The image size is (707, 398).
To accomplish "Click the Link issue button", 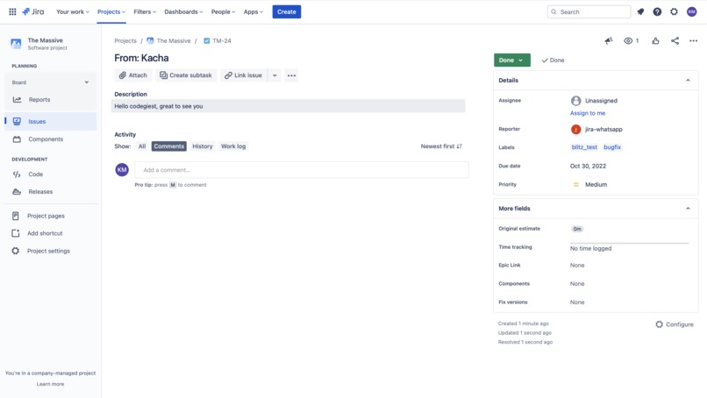I will [x=244, y=75].
